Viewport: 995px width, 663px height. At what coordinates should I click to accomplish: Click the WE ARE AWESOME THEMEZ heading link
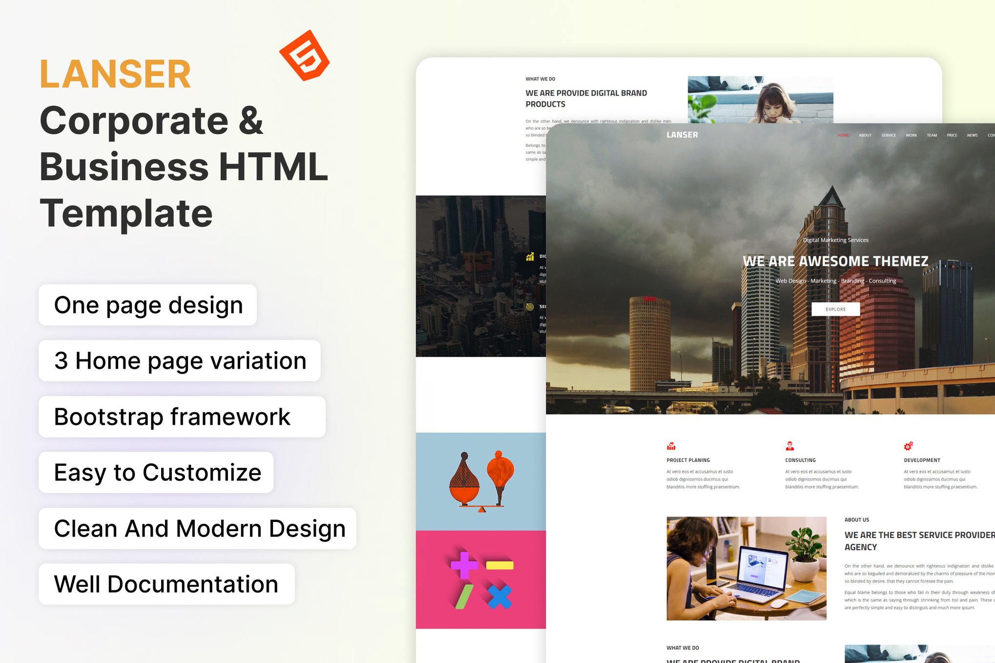pyautogui.click(x=834, y=261)
